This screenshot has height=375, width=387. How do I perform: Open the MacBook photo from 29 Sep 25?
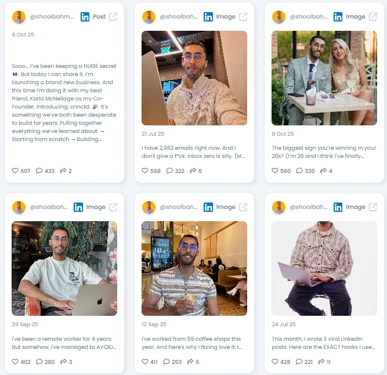[64, 268]
